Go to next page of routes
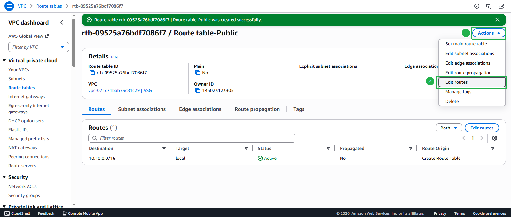 (482, 138)
